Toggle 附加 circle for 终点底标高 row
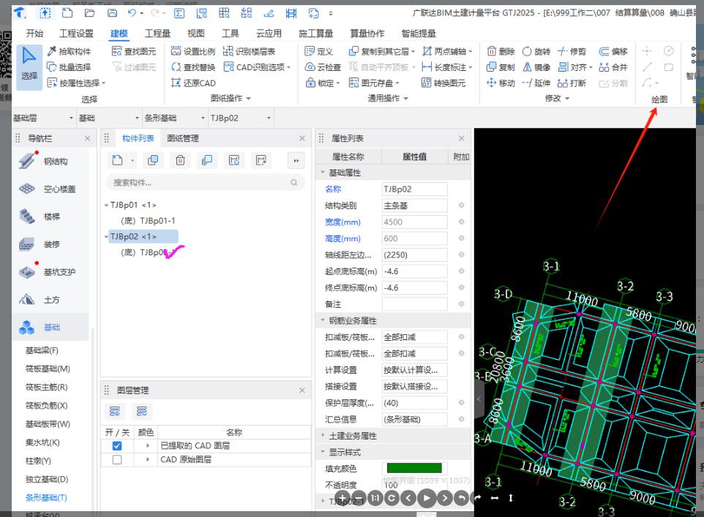 pyautogui.click(x=461, y=287)
